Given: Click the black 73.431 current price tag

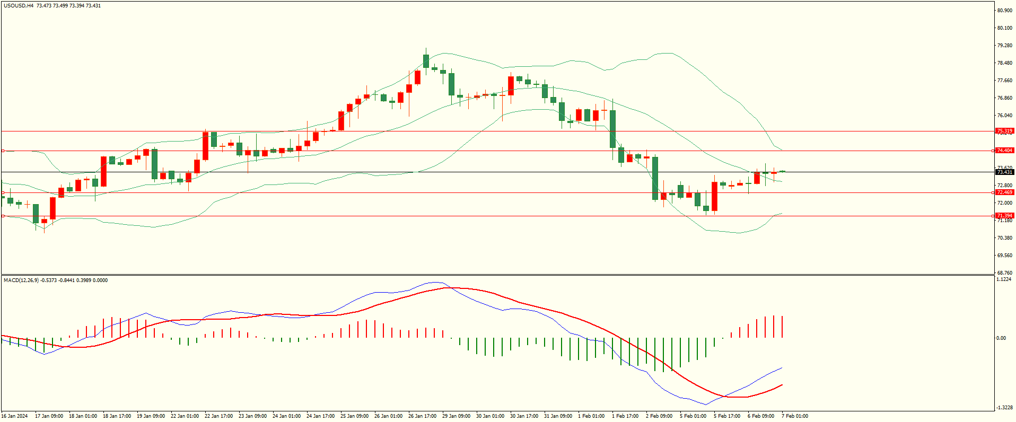Looking at the screenshot, I should pyautogui.click(x=1004, y=172).
